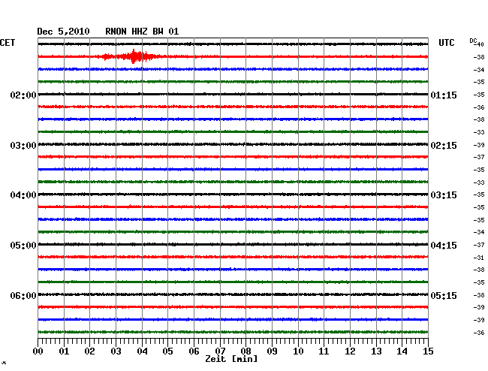
Task: Click the '04:15' UTC time label
Action: tap(444, 246)
